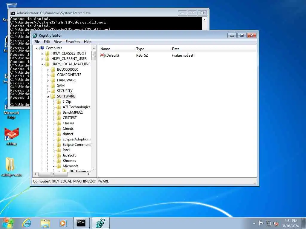This screenshot has height=229, width=306.
Task: Expand the ATI Technologies key
Action: pos(53,107)
